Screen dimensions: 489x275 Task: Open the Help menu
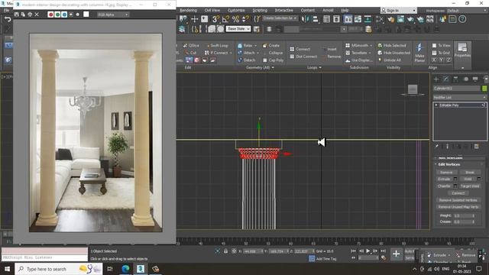click(x=345, y=10)
